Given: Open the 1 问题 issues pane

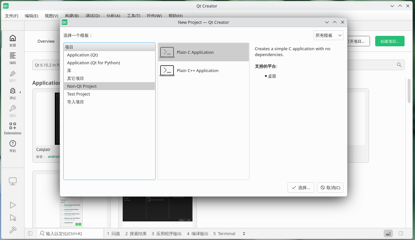Looking at the screenshot, I should (114, 233).
